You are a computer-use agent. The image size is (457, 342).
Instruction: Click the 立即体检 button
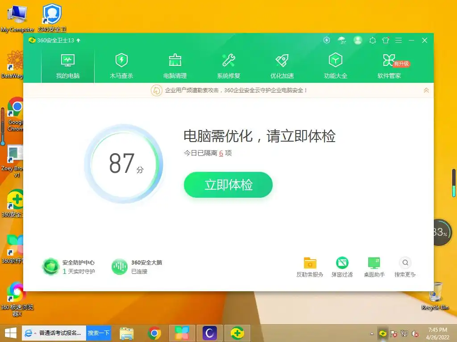click(x=228, y=185)
